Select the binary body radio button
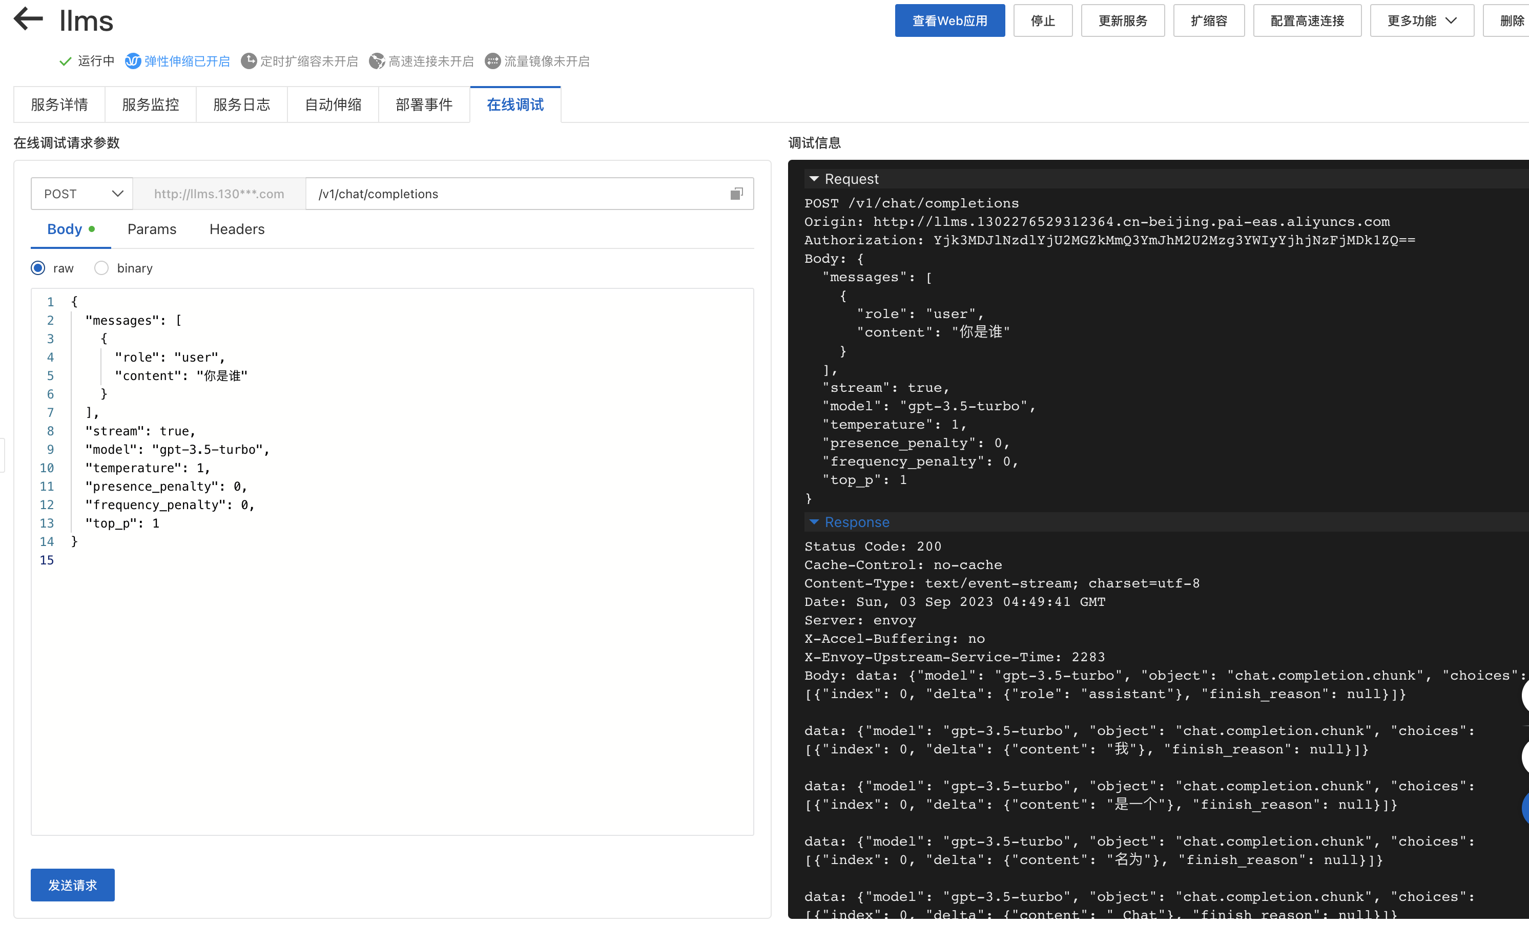 (x=101, y=268)
